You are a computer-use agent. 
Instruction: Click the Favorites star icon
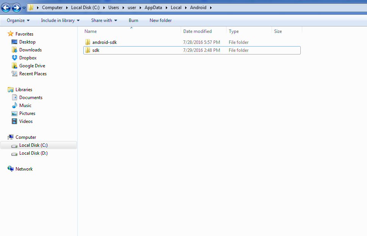click(11, 34)
